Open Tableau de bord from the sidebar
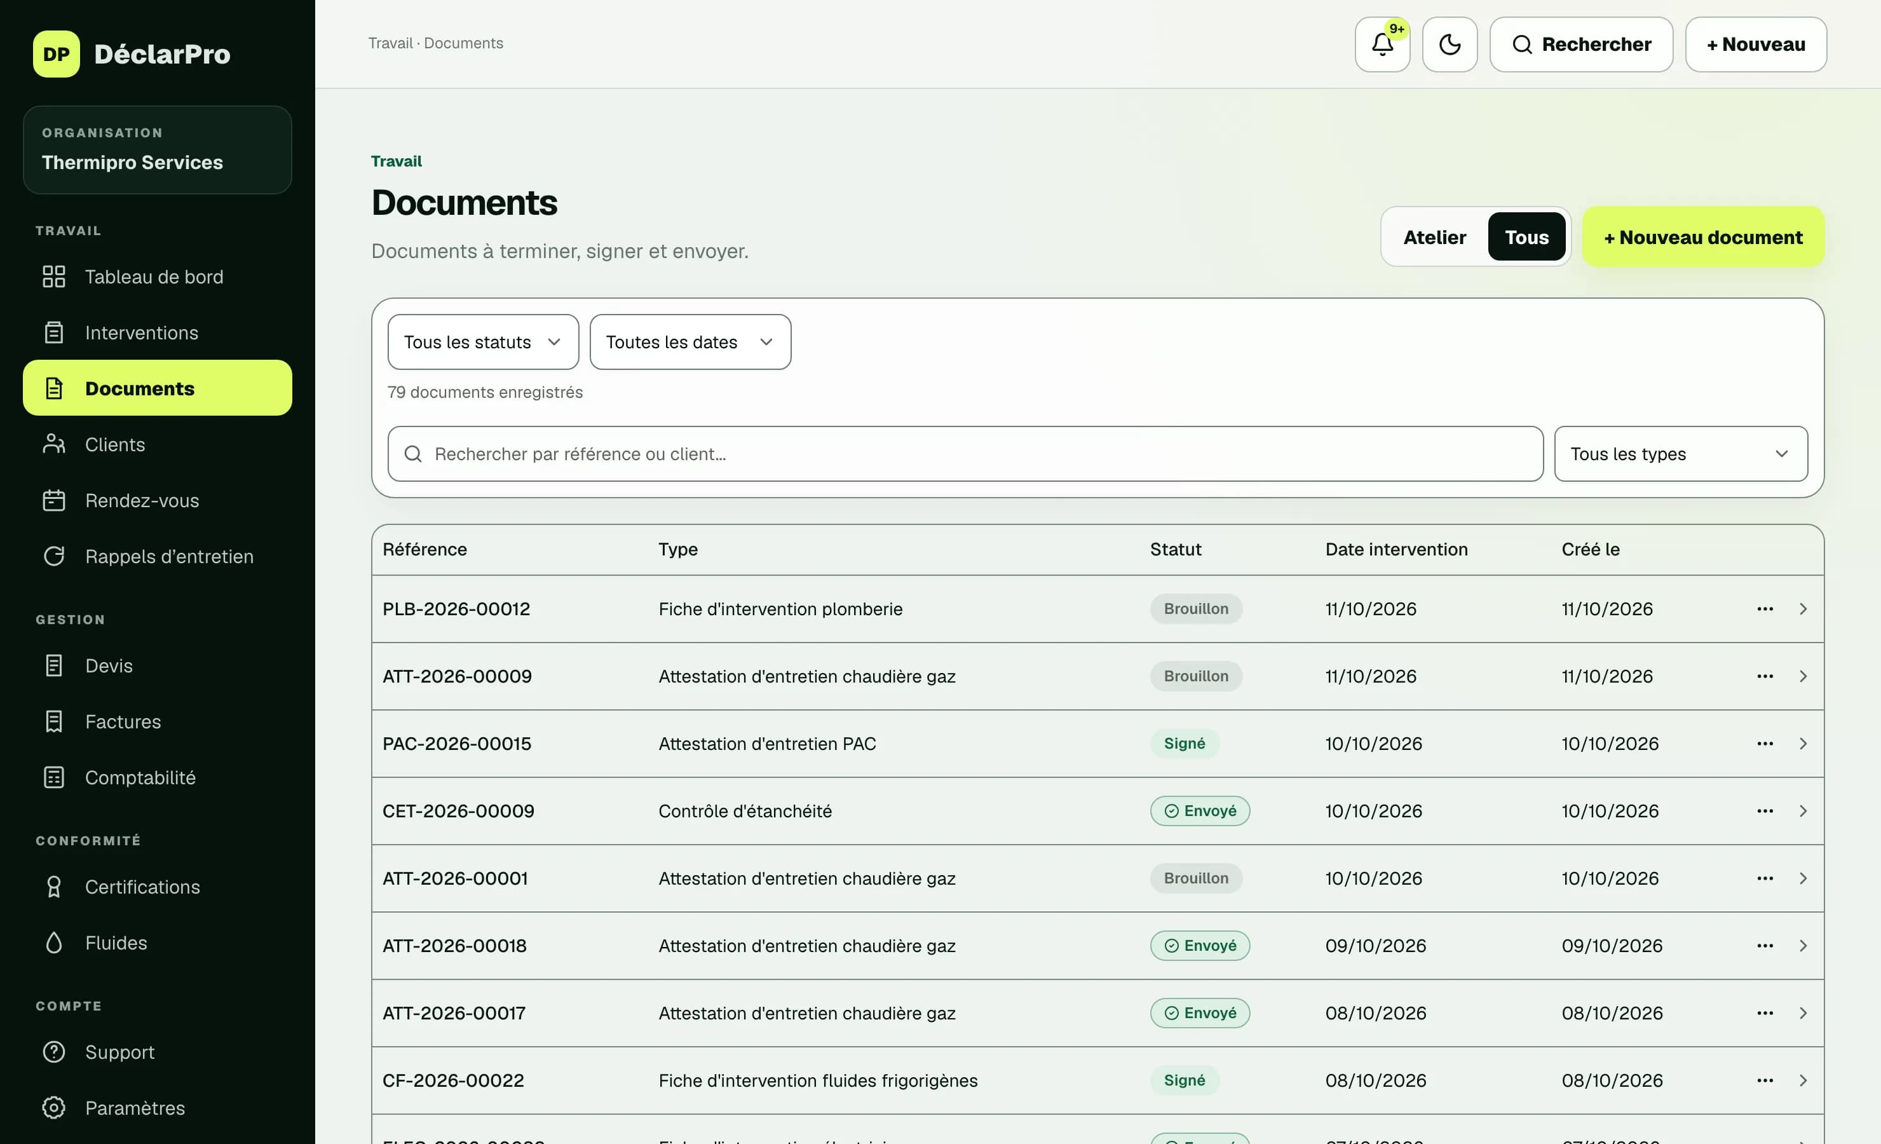This screenshot has height=1144, width=1881. 157,276
